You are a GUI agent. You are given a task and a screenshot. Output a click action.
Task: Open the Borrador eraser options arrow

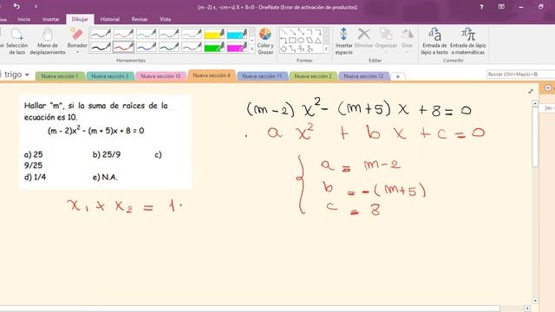pyautogui.click(x=77, y=52)
